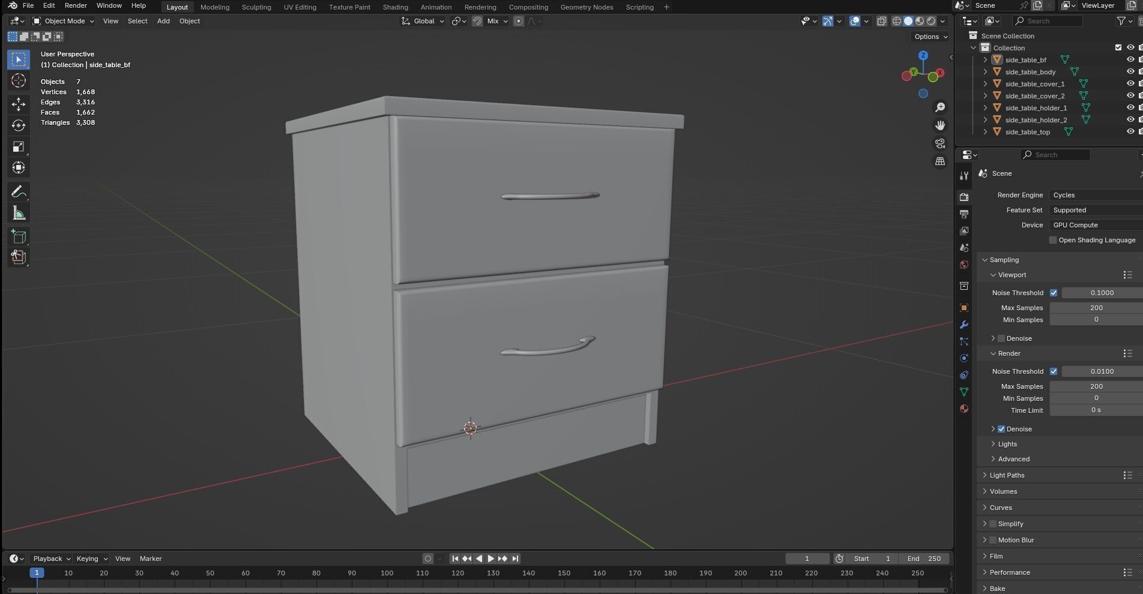1143x594 pixels.
Task: Open Device GPU Compute dropdown
Action: 1096,225
